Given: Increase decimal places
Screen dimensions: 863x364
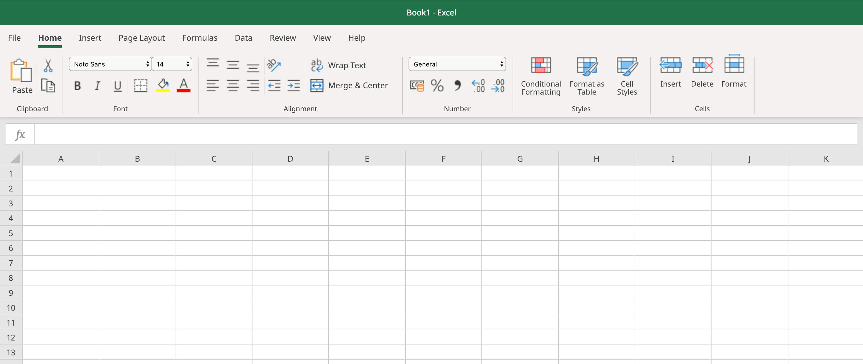Looking at the screenshot, I should pyautogui.click(x=478, y=85).
